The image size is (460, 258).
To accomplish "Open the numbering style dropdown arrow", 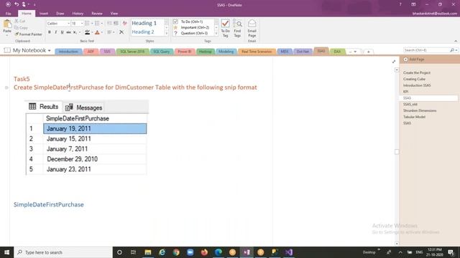I will click(102, 24).
